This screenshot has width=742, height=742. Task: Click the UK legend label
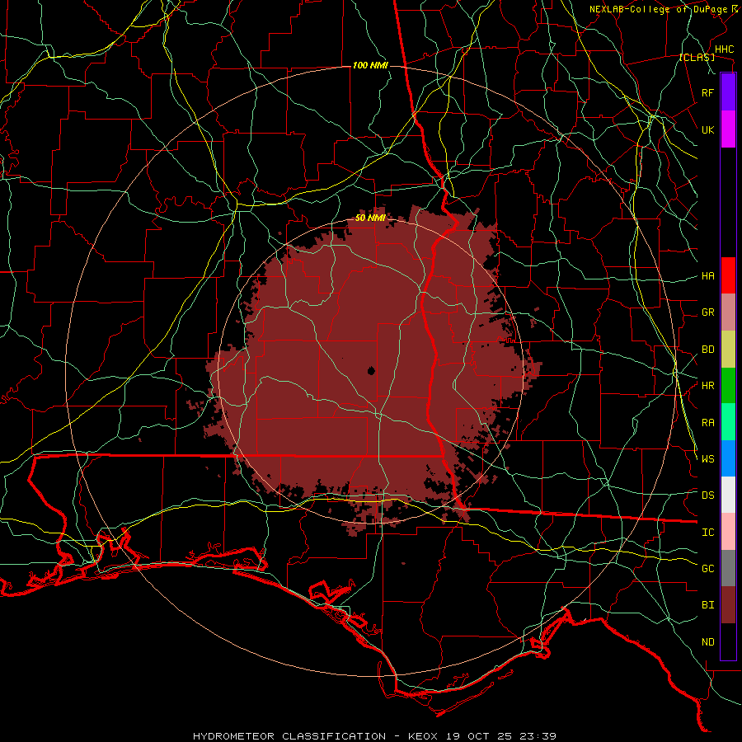pyautogui.click(x=708, y=129)
